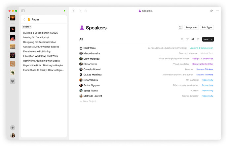This screenshot has height=146, width=228.
Task: Open view settings sliders icon
Action: pyautogui.click(x=198, y=39)
